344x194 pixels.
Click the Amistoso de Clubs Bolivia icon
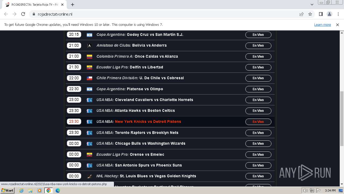pos(89,46)
